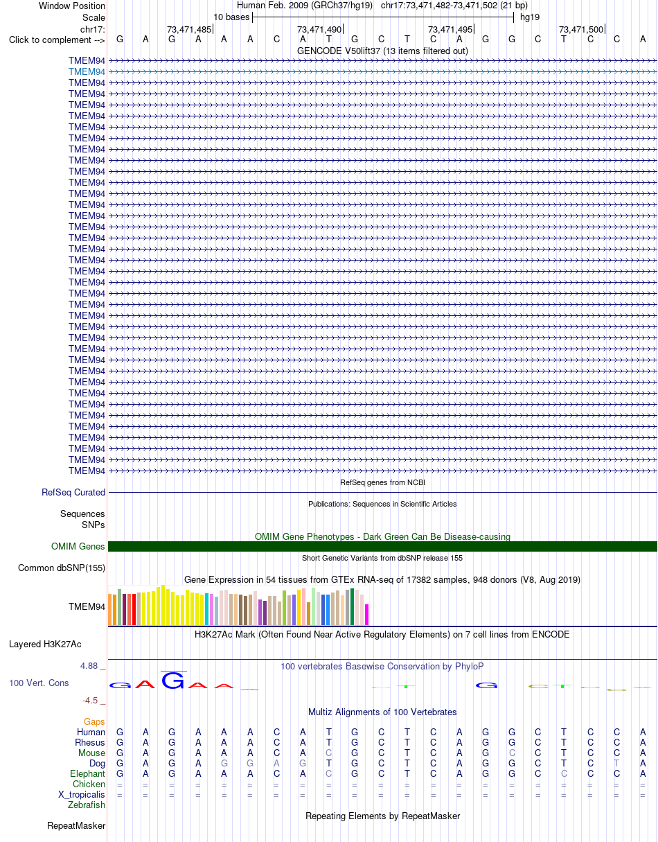The height and width of the screenshot is (842, 658).
Task: Open the Publications track title
Action: click(x=382, y=504)
